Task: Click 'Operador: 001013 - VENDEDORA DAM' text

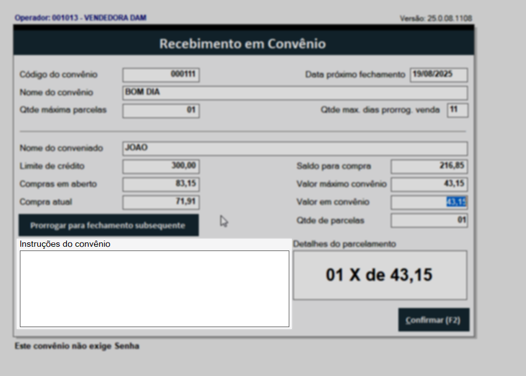Action: (81, 18)
